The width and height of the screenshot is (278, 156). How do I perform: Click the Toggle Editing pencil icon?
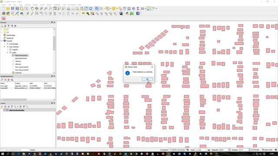tap(32, 13)
